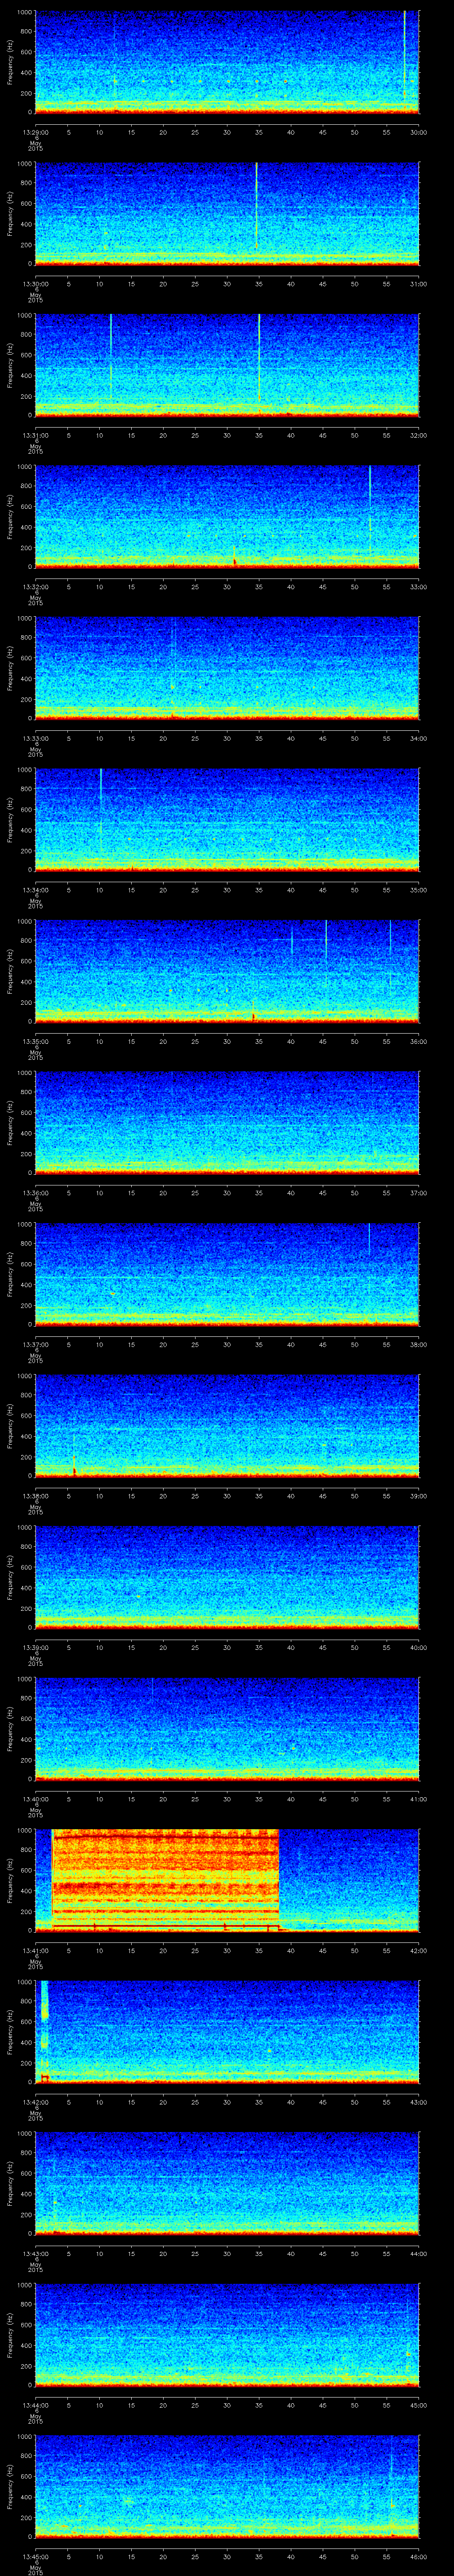Click the 13:32:00 start time label
Viewport: 454px width, 2576px height.
pos(35,587)
